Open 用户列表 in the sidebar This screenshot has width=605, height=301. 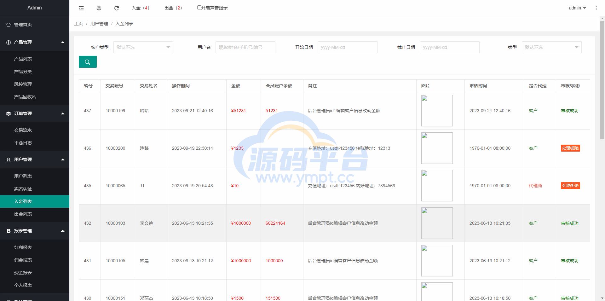(35, 176)
